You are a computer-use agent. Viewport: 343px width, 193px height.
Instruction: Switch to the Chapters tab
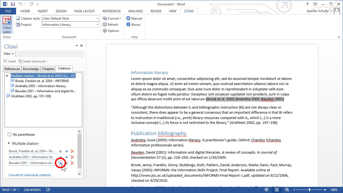point(48,69)
